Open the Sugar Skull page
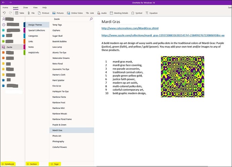 point(72,36)
